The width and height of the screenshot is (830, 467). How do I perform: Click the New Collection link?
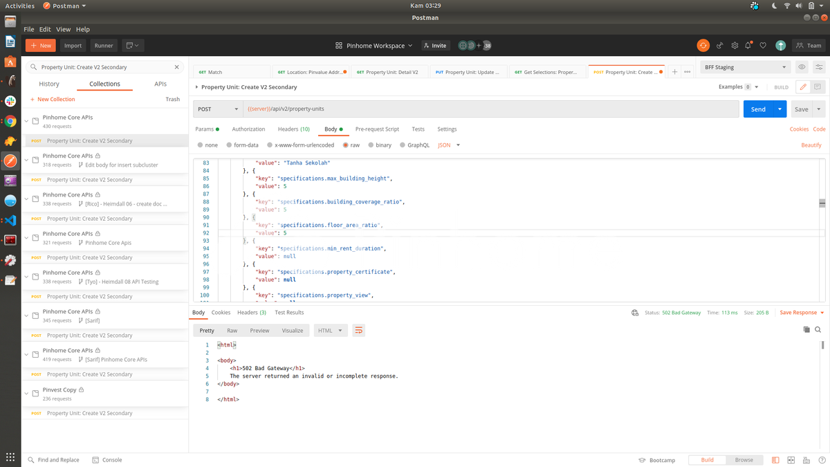pos(53,99)
